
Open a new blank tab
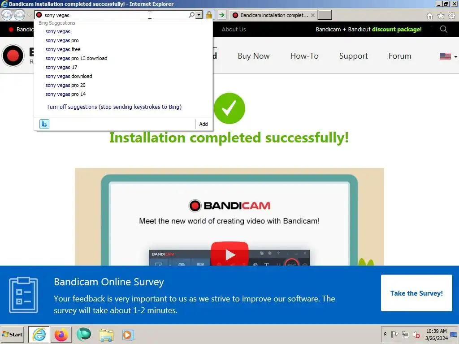click(325, 15)
